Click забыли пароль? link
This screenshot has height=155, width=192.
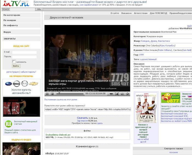[x=28, y=72]
